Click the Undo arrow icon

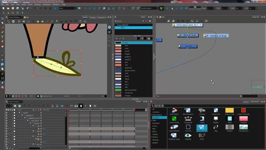[28, 8]
